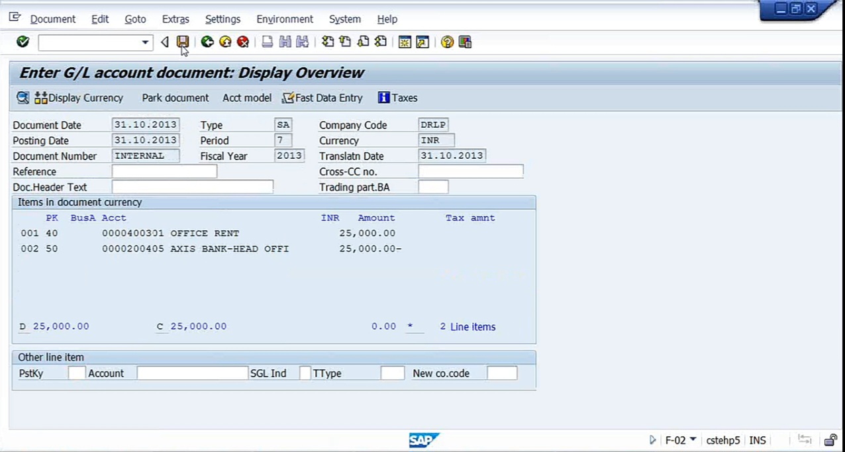Click the Company Code DRLP value

coord(434,124)
